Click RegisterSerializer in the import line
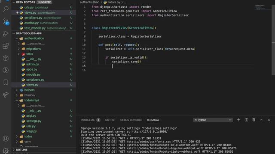The width and height of the screenshot is (275, 154). tap(173, 15)
